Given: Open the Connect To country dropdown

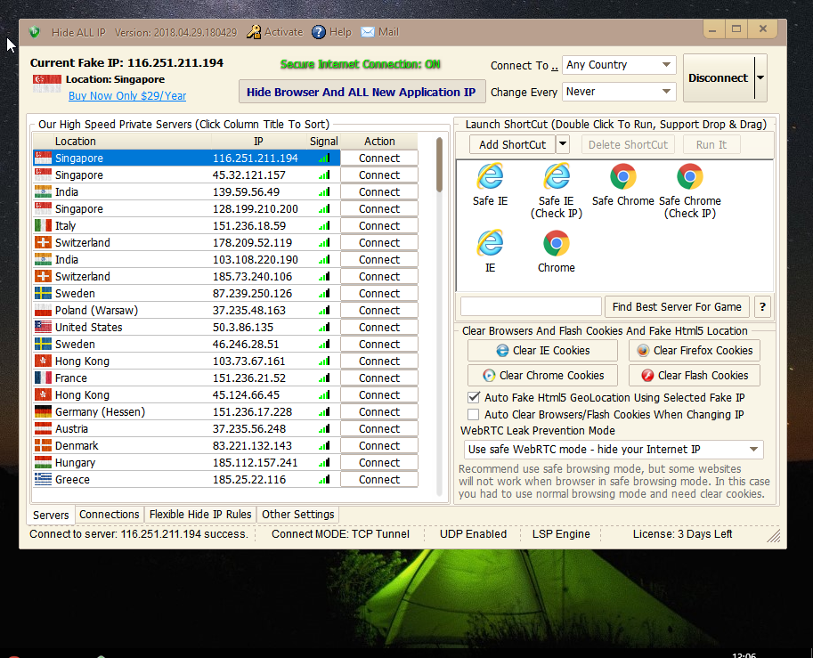Looking at the screenshot, I should point(619,65).
